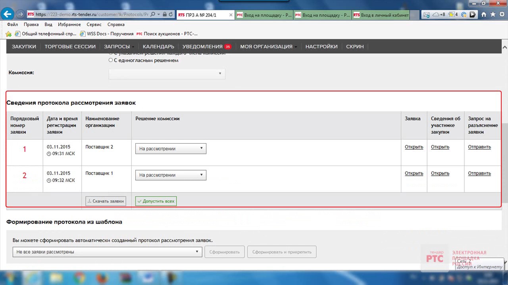Screen dimensions: 508x285
Task: Click the 'Наименование организации' column header
Action: pos(102,122)
